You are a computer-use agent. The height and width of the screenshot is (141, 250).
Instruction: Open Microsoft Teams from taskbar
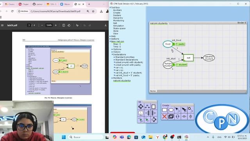(x=122, y=137)
